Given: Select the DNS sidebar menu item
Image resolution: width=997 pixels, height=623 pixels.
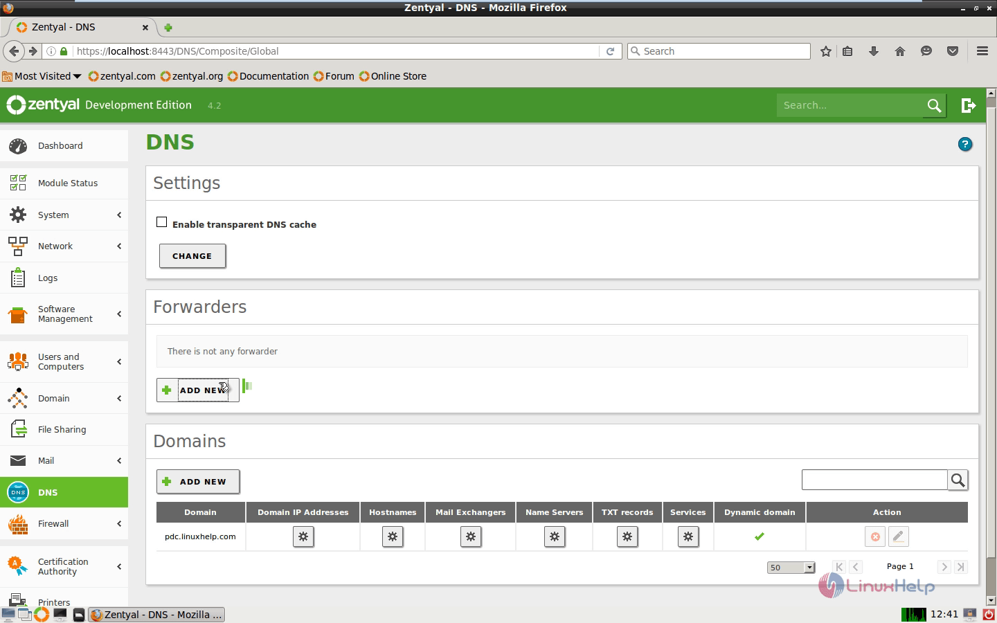Looking at the screenshot, I should [64, 492].
